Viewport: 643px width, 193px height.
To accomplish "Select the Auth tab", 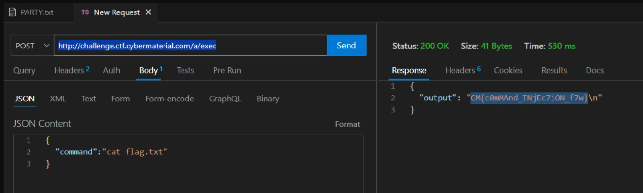I will tap(111, 70).
